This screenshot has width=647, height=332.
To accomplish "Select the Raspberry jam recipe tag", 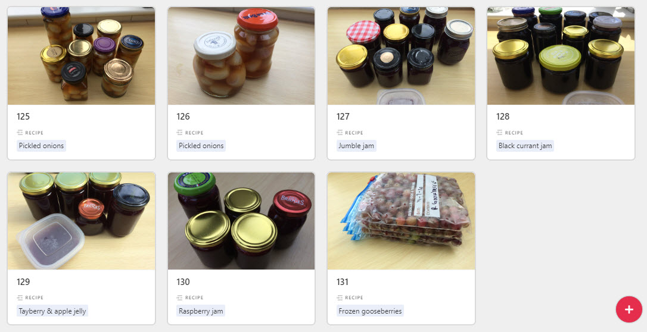I will [201, 311].
